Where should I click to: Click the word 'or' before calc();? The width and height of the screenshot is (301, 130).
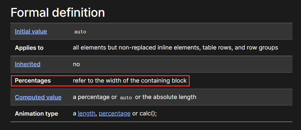tap(135, 114)
